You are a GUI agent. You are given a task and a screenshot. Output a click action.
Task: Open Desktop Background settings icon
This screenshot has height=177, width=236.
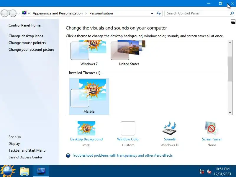pyautogui.click(x=86, y=128)
